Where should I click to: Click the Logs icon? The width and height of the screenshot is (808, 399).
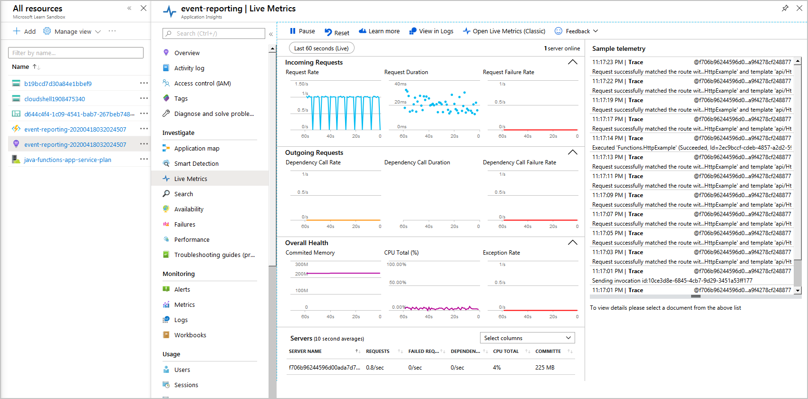pos(166,320)
